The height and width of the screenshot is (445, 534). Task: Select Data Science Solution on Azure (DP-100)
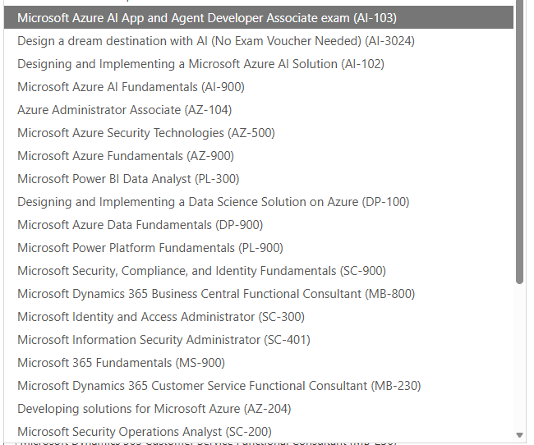tap(259, 202)
